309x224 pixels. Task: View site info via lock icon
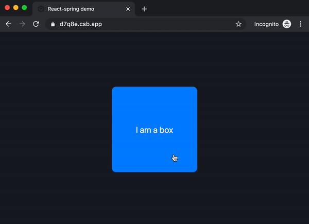click(53, 24)
